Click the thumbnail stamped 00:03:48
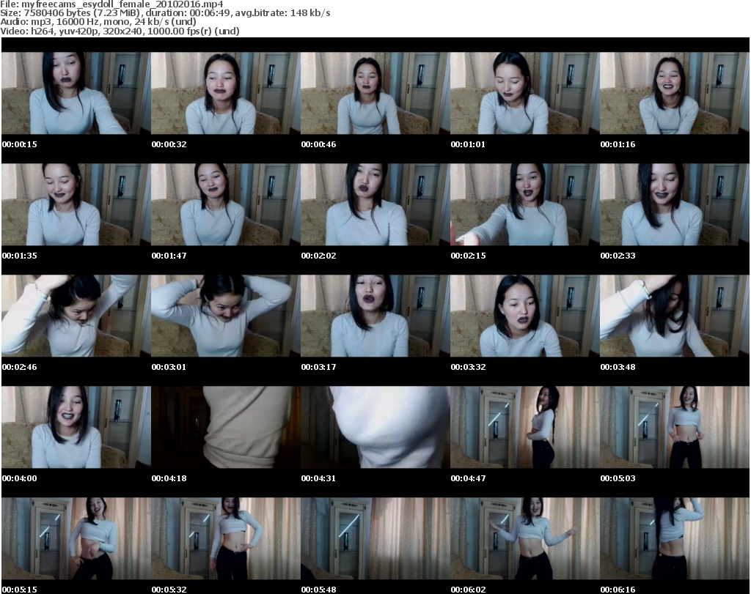Image resolution: width=751 pixels, height=594 pixels. tap(675, 316)
